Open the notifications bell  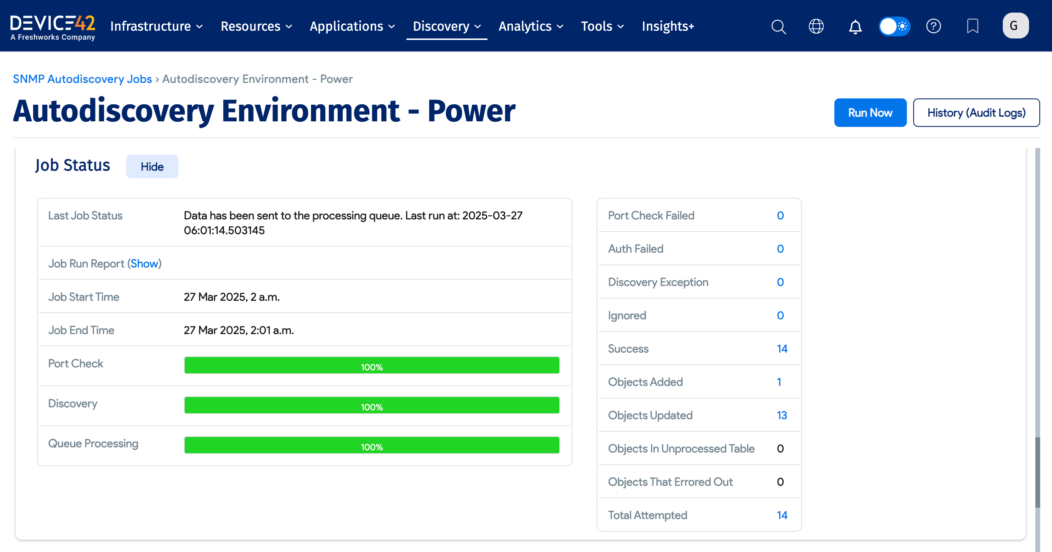[x=855, y=26]
